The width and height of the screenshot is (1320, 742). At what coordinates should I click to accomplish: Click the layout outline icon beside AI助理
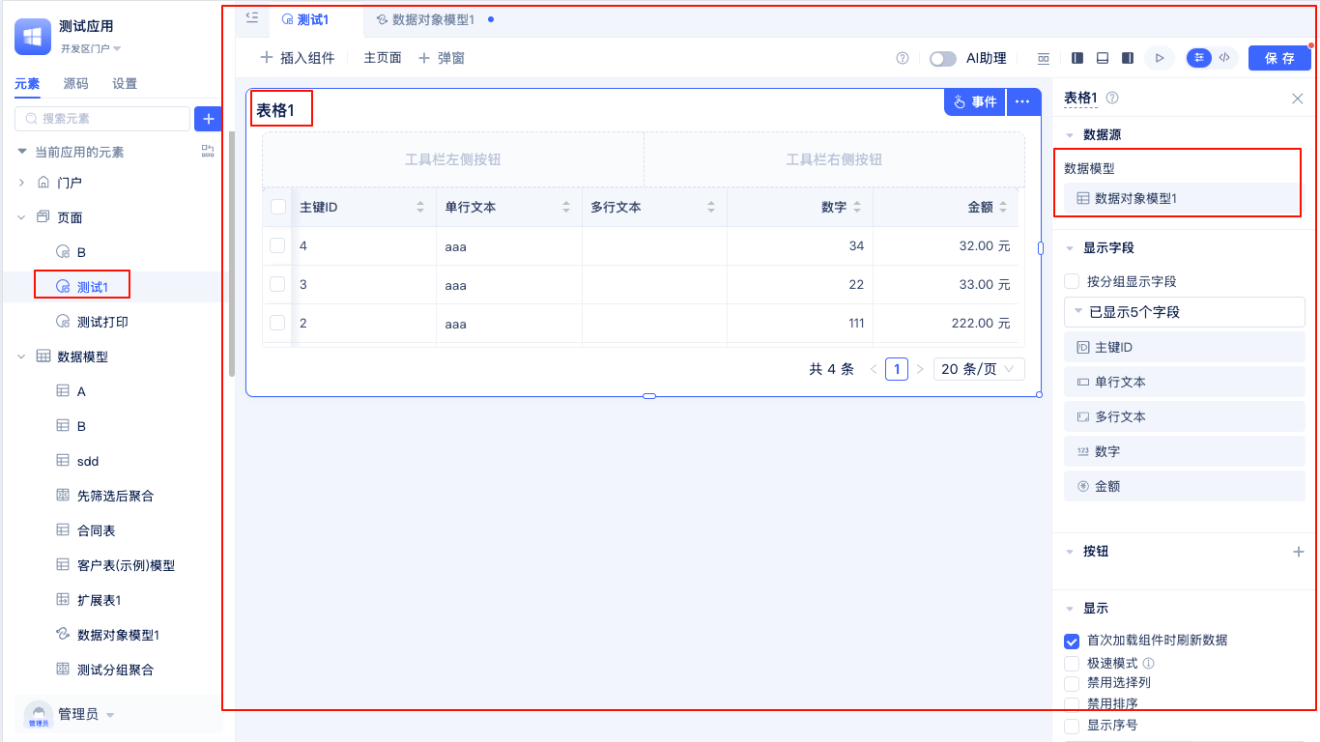click(1044, 58)
